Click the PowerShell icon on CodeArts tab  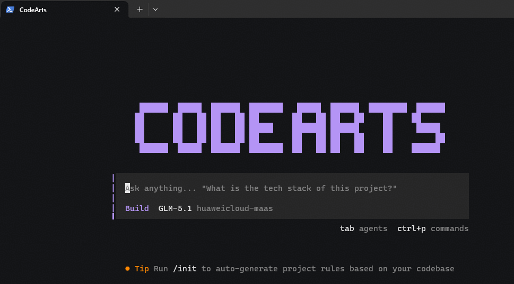point(10,10)
